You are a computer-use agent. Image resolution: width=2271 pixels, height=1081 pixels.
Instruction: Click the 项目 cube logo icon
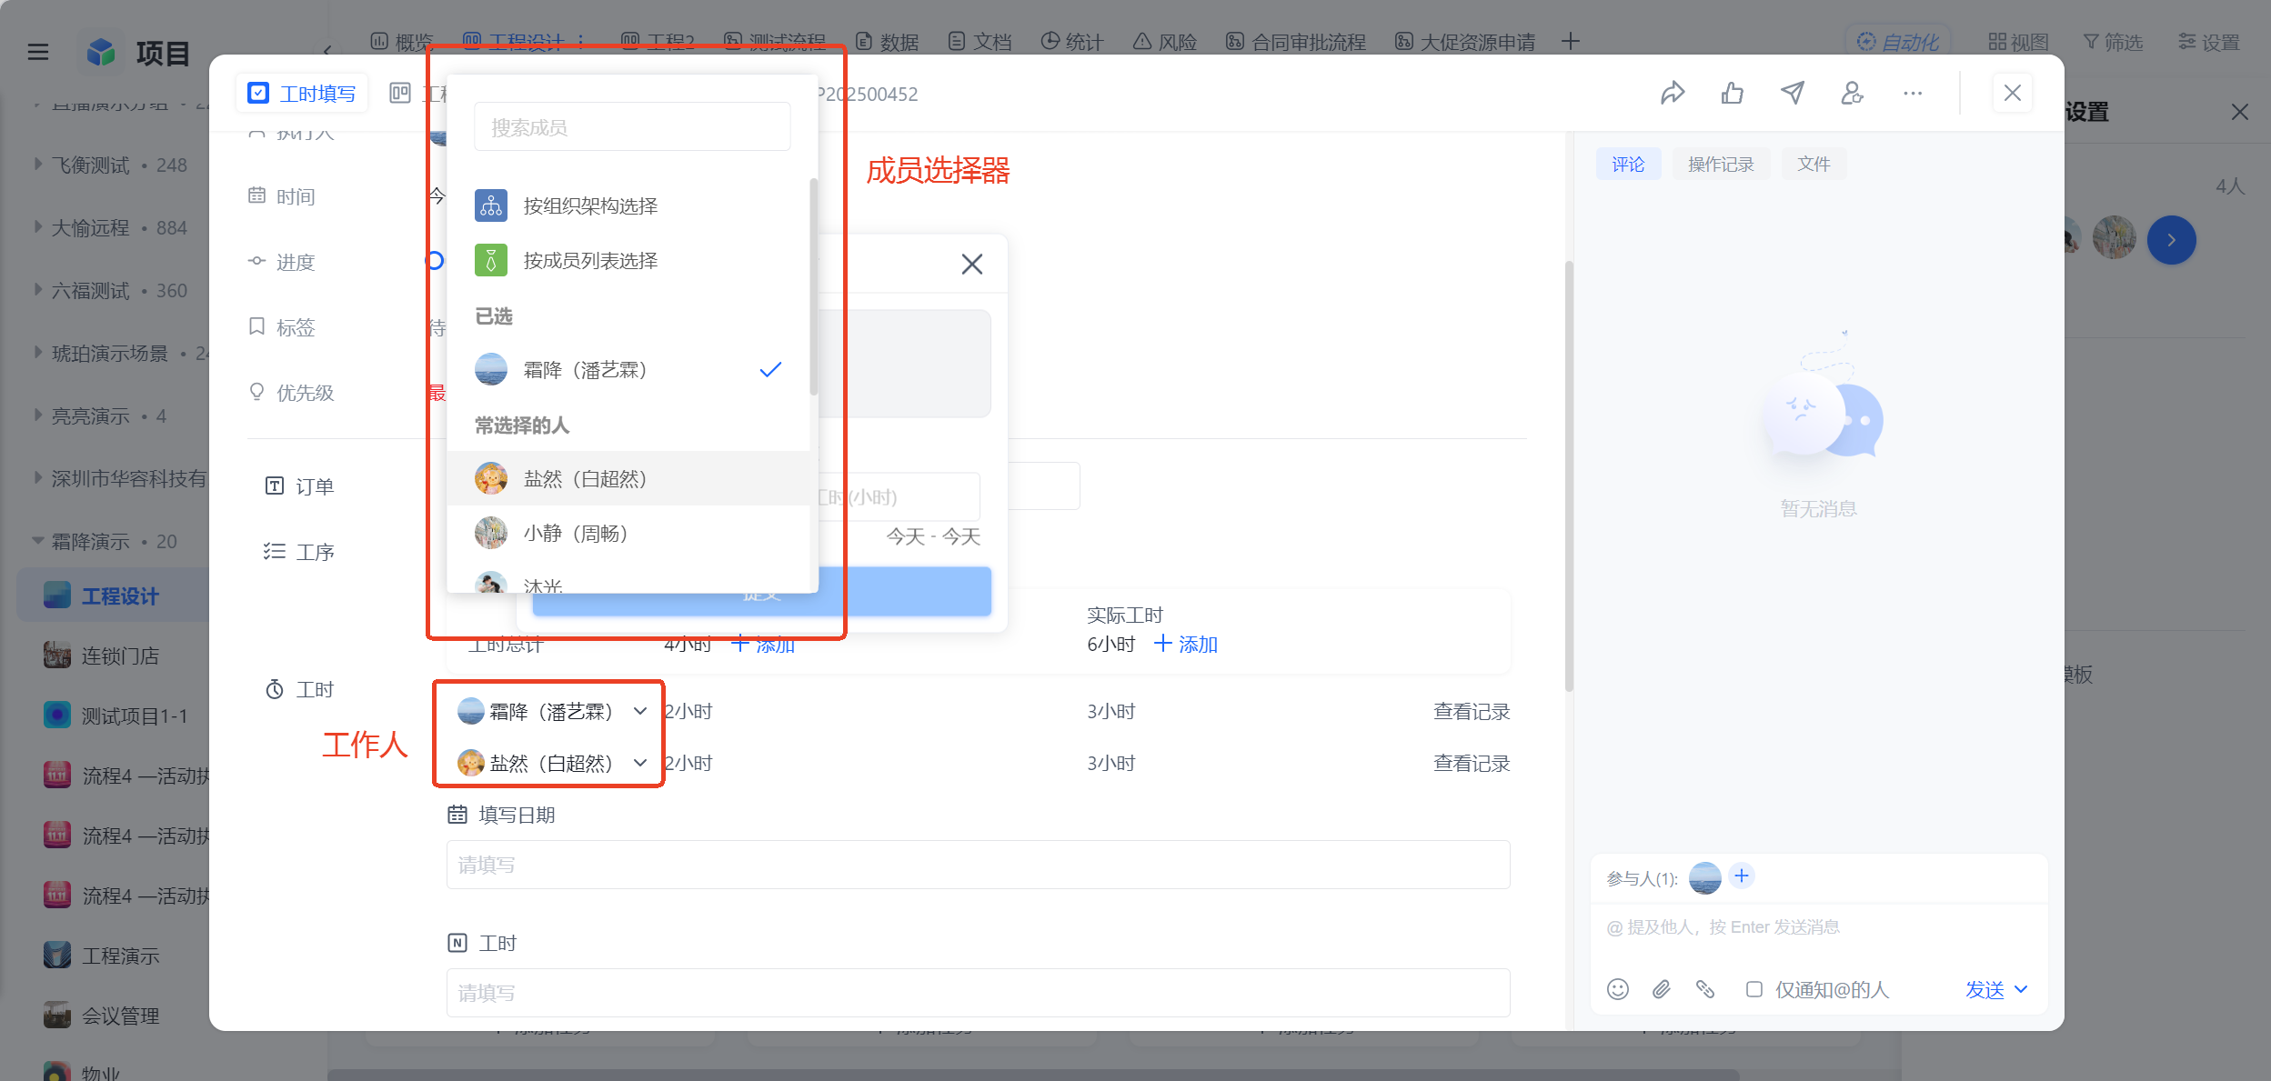(x=100, y=53)
